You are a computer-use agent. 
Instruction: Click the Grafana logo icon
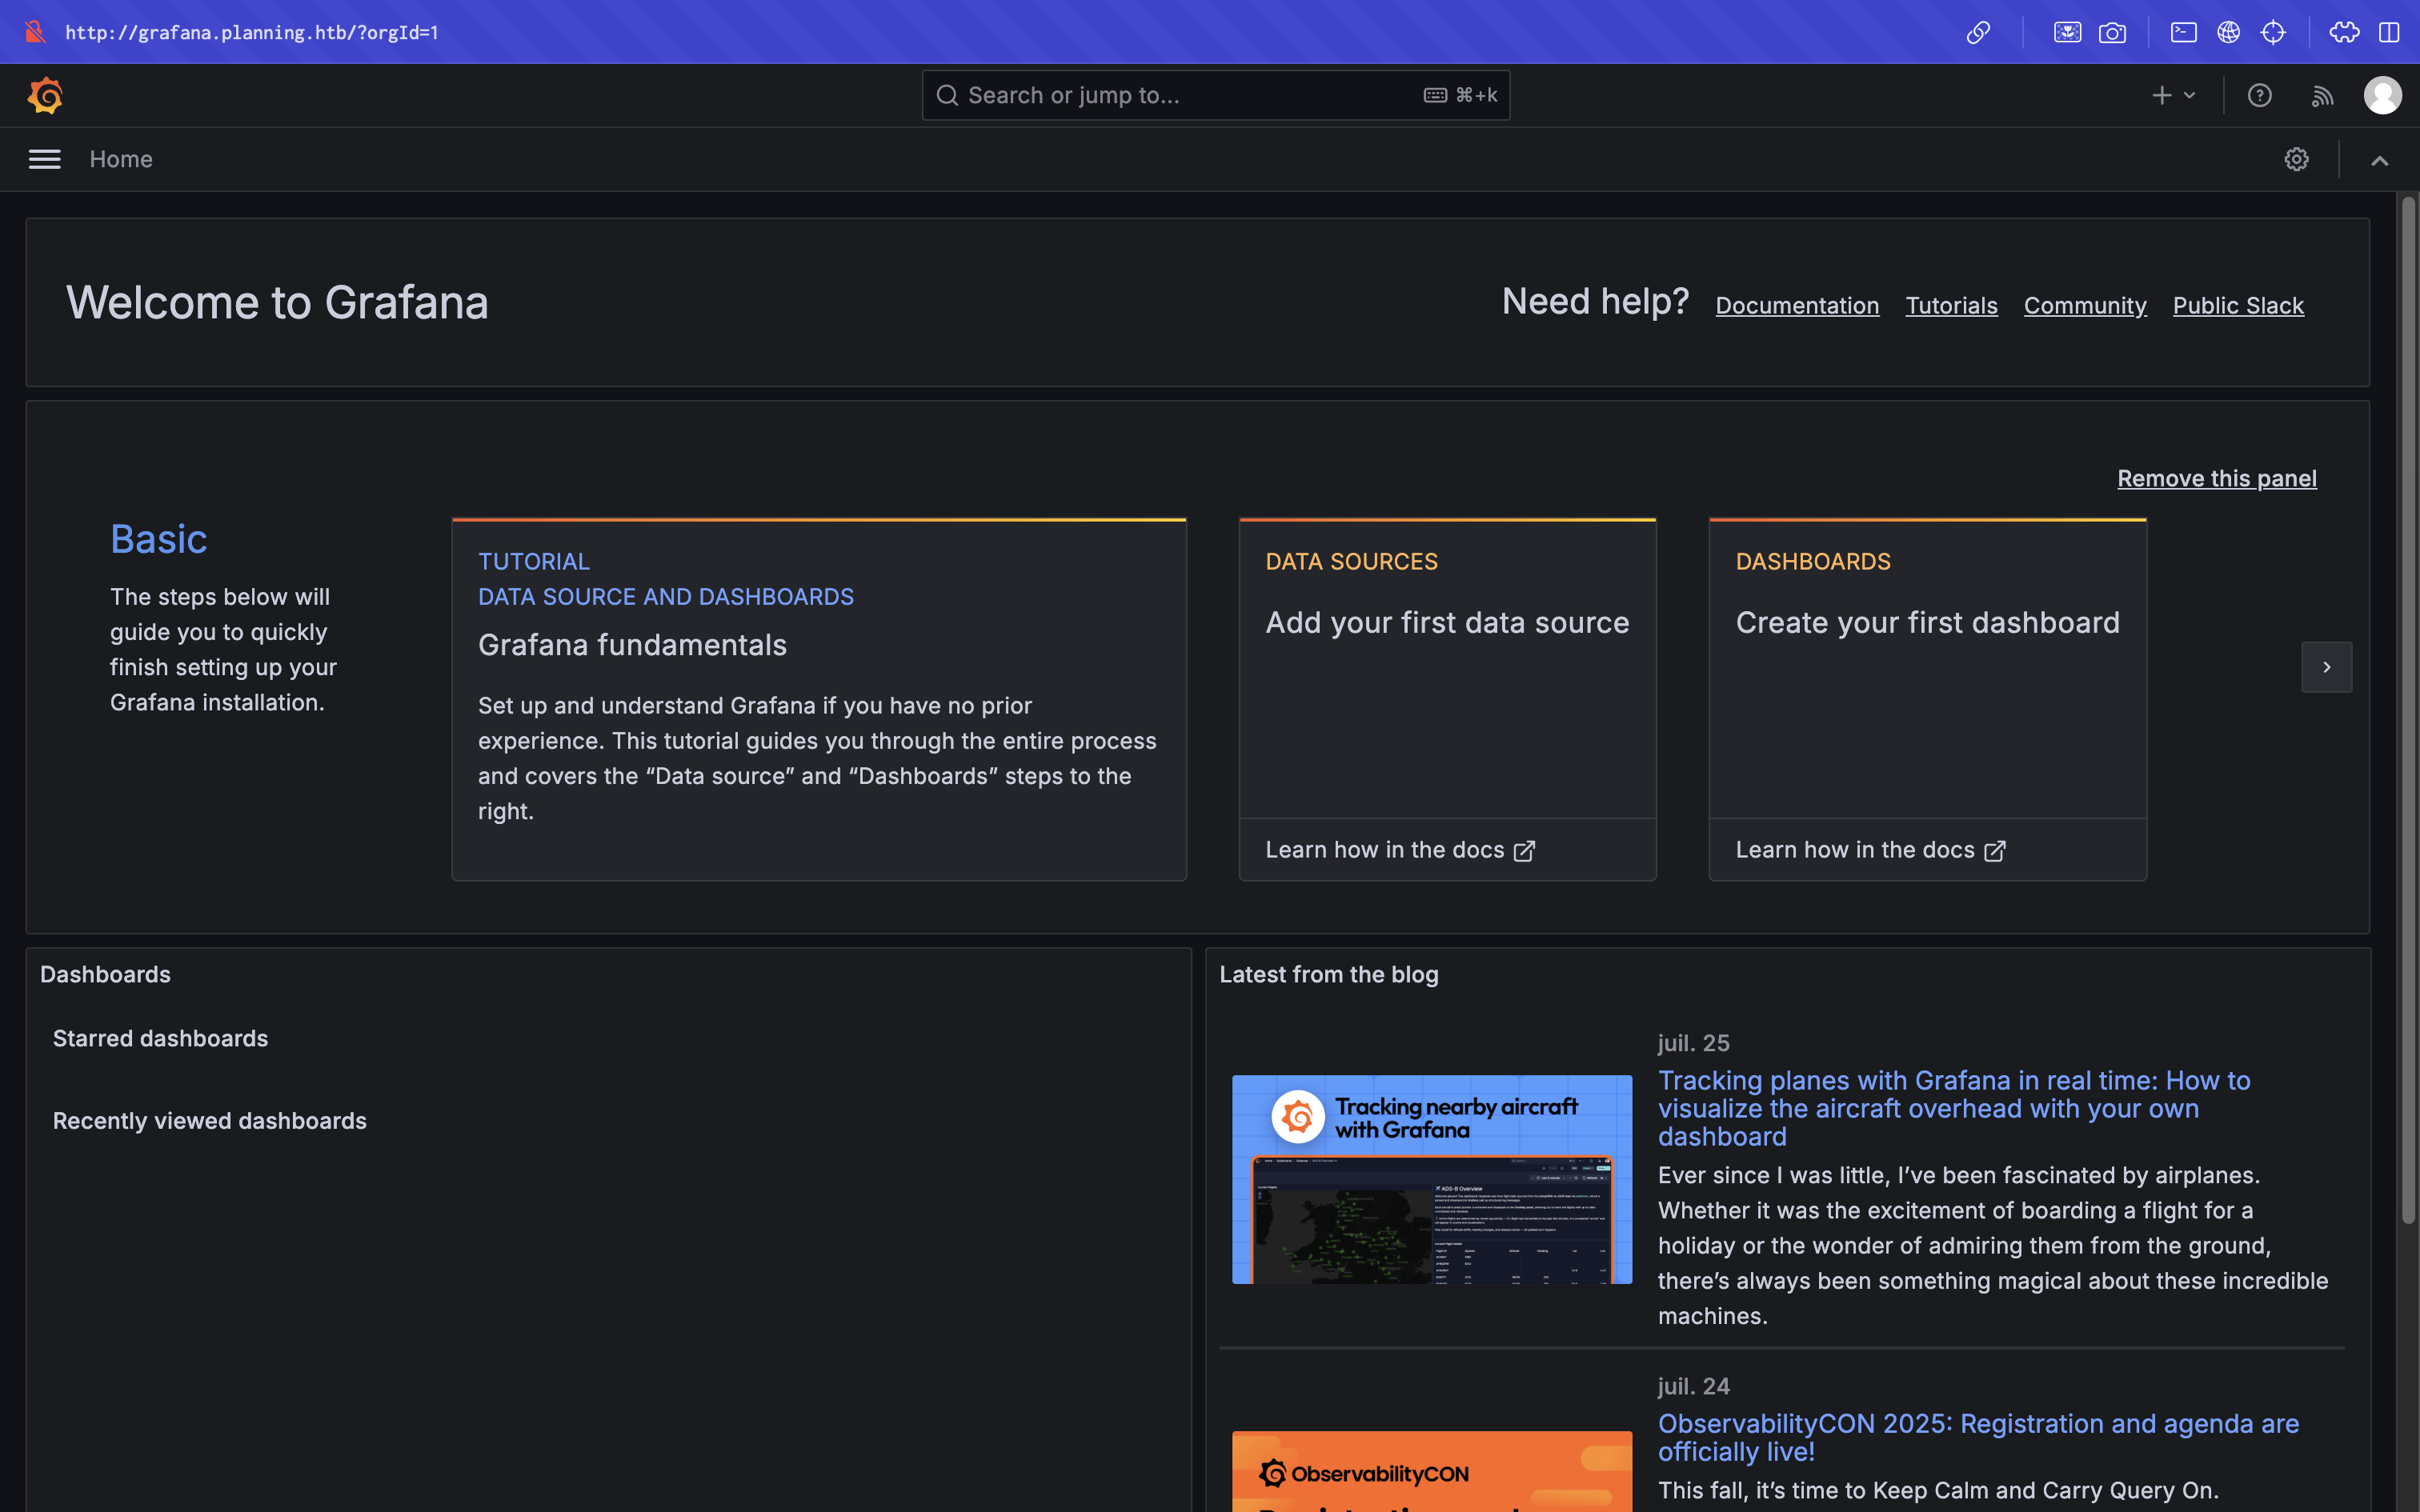click(x=45, y=95)
